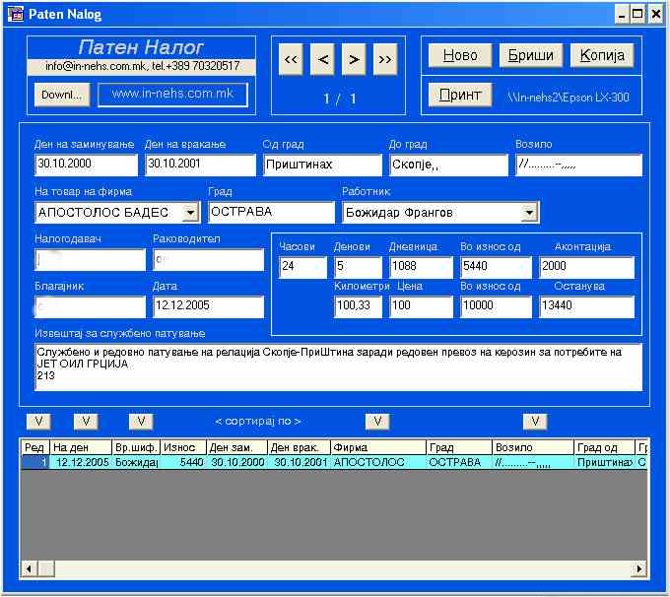Maximize the Paten Nalog window
This screenshot has height=597, width=670.
(637, 15)
